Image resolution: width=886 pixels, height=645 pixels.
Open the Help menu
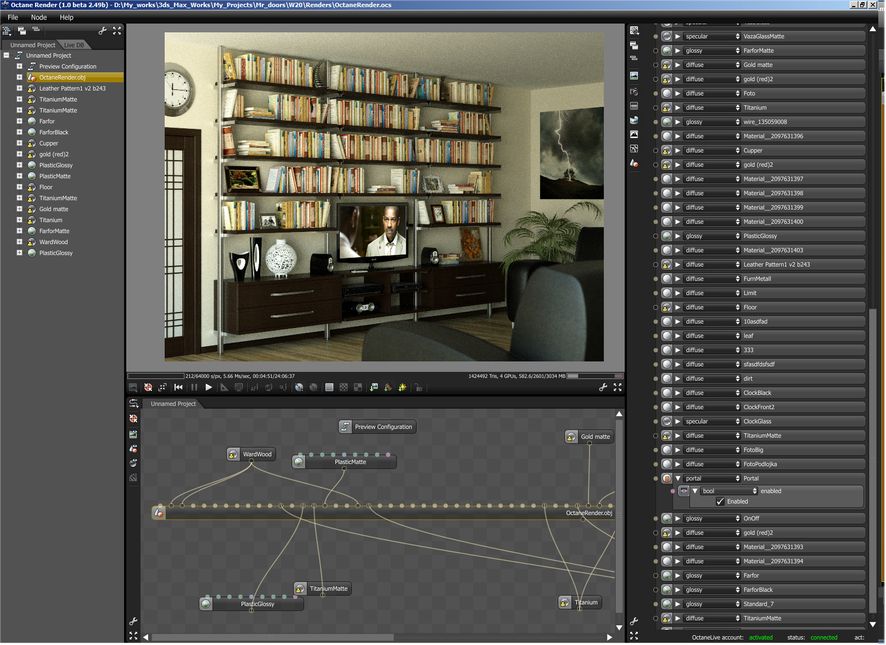[x=66, y=18]
